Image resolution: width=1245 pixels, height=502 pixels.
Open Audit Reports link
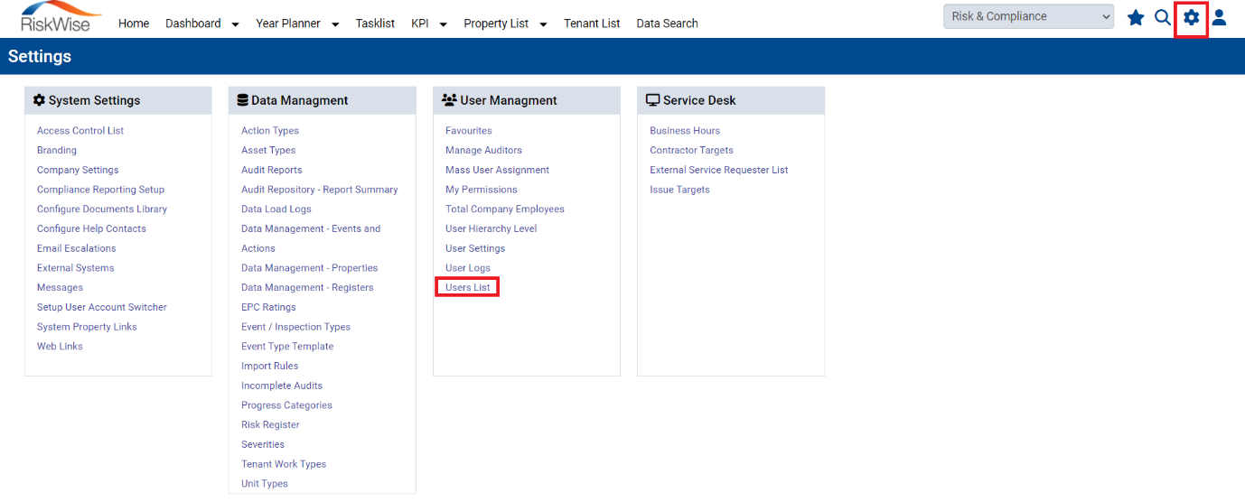point(272,170)
